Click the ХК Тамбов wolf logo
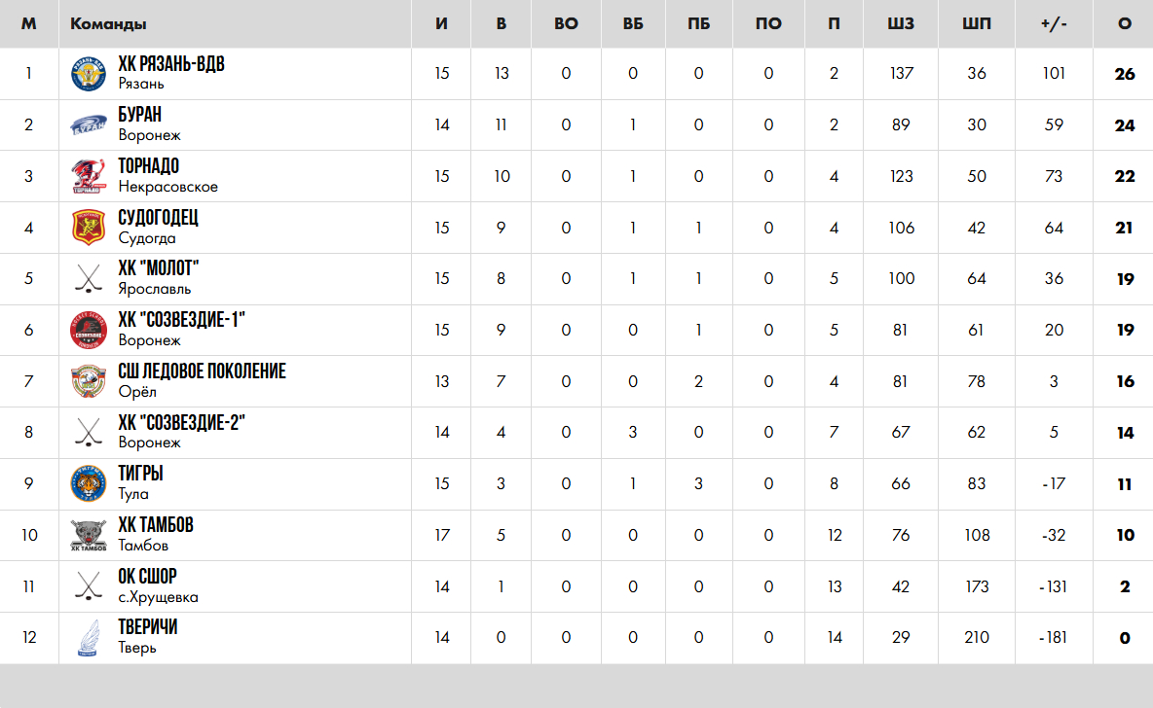 coord(89,535)
